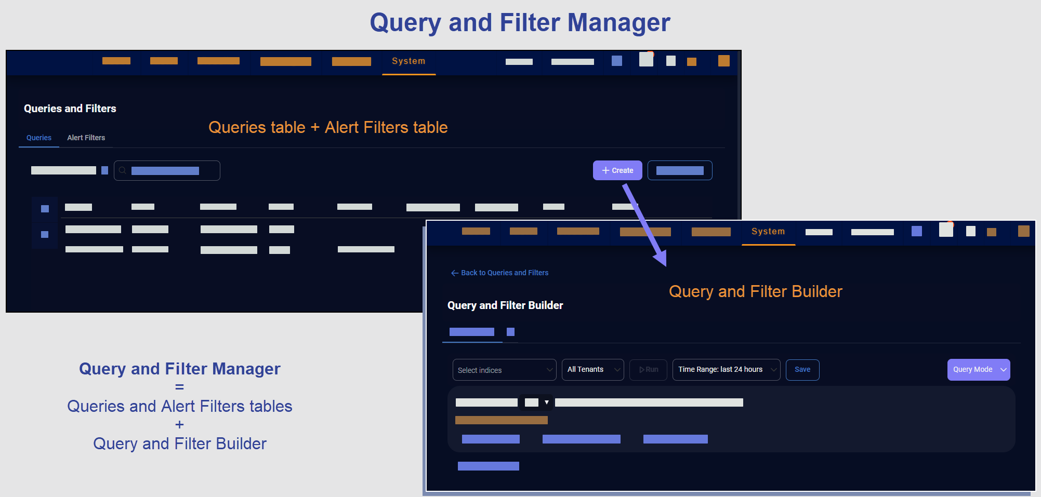Viewport: 1041px width, 497px height.
Task: Check the second row checkbox in the Queries table
Action: point(45,234)
